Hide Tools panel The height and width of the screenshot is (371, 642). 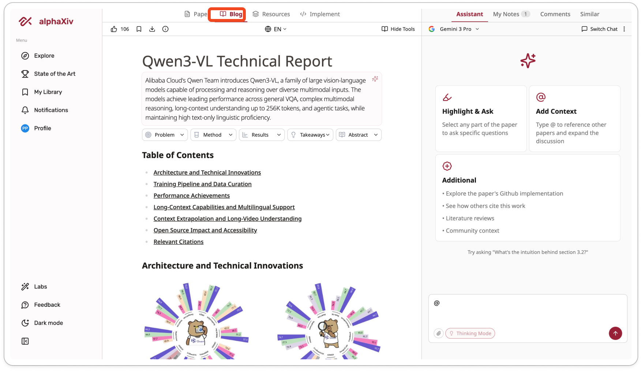tap(398, 29)
